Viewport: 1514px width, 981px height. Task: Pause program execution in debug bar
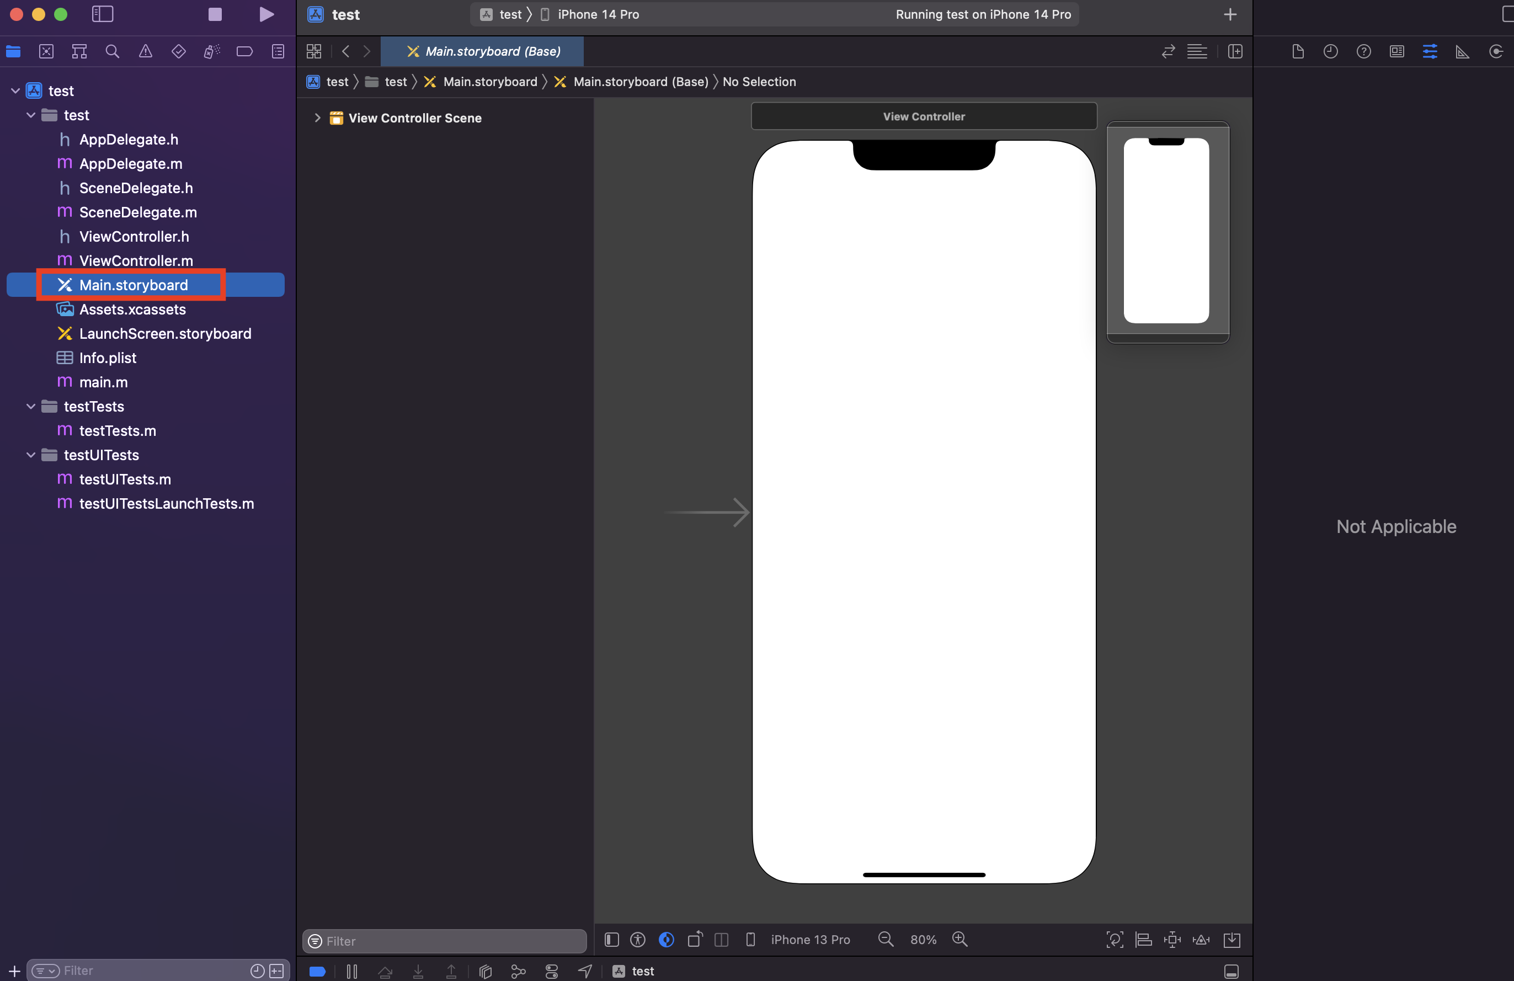coord(352,972)
